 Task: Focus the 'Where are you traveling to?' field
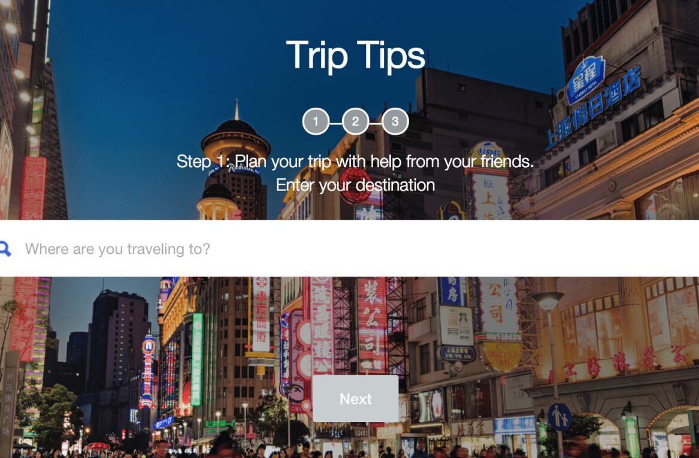click(350, 248)
